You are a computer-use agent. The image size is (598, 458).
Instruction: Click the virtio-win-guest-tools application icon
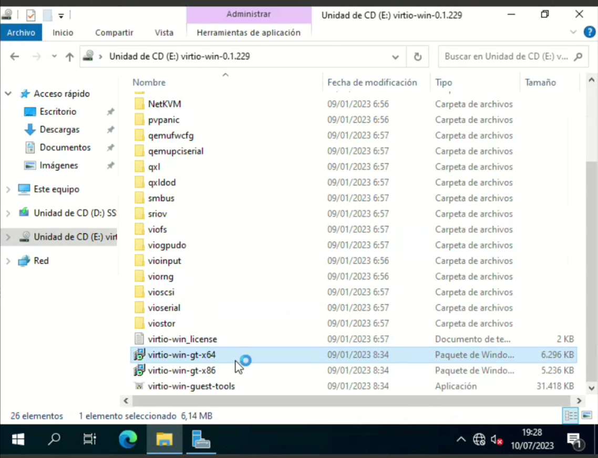[x=139, y=386]
